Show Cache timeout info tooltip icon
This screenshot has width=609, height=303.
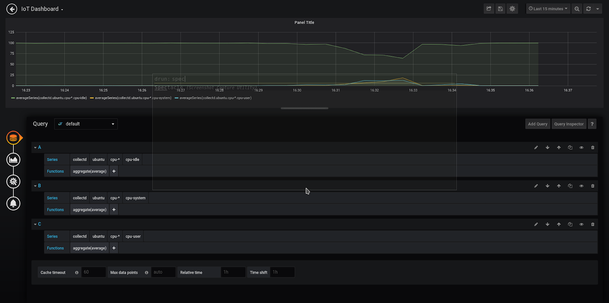pyautogui.click(x=77, y=273)
